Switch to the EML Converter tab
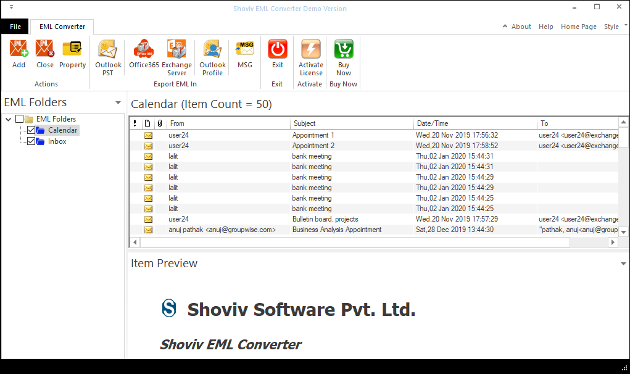This screenshot has height=374, width=630. click(x=62, y=27)
